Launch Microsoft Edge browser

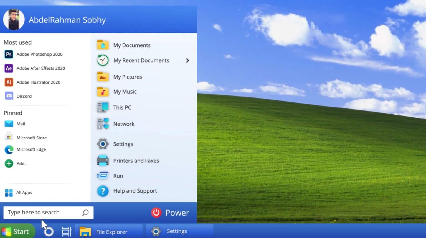(x=31, y=149)
